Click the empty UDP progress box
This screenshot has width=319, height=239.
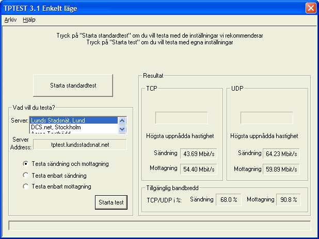click(x=267, y=118)
